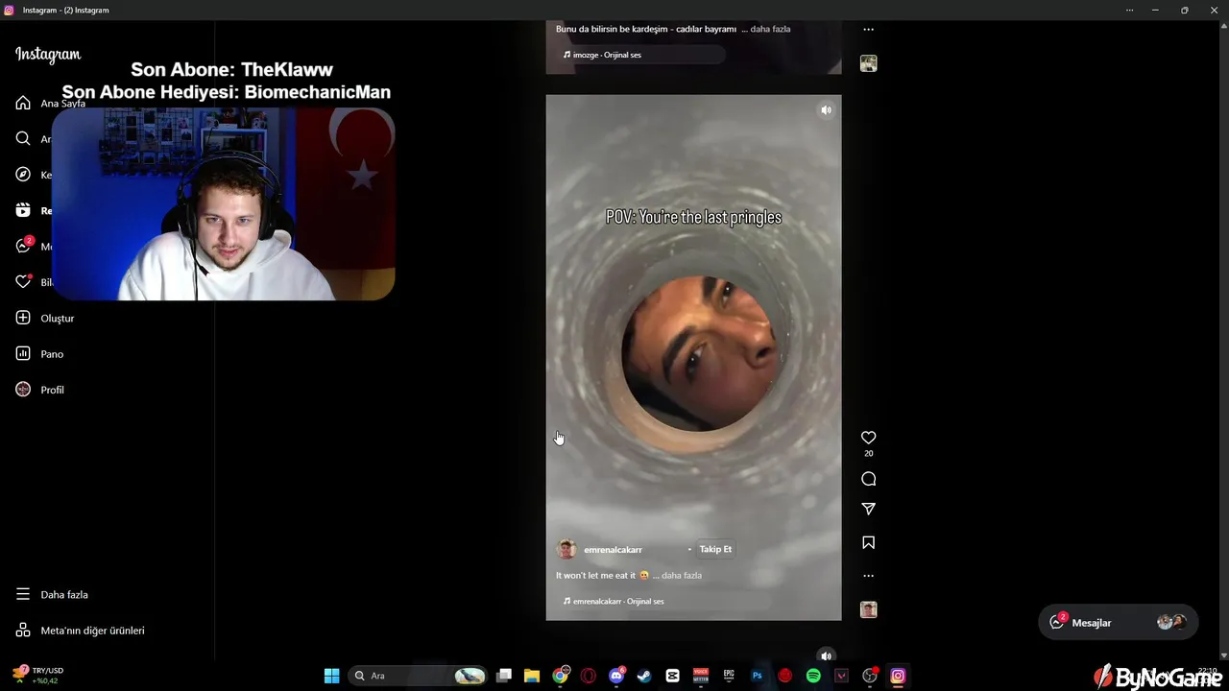Open Discord from the taskbar
The image size is (1229, 691).
coord(616,676)
